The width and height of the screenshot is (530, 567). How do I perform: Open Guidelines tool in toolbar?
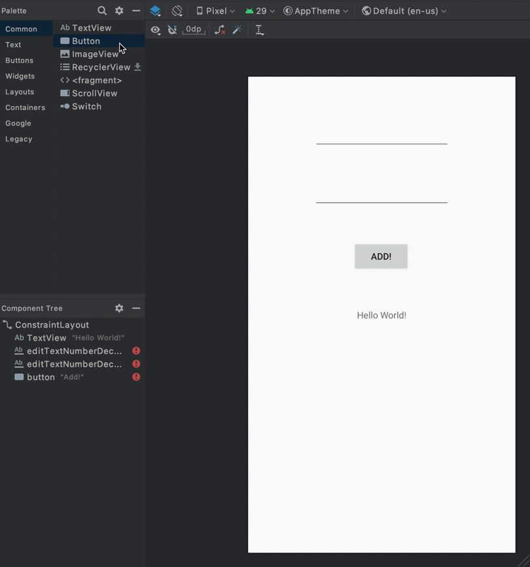coord(259,30)
